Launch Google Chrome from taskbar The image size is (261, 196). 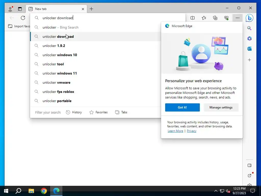44,191
